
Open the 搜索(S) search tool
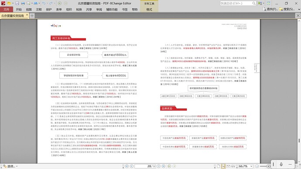click(287, 9)
